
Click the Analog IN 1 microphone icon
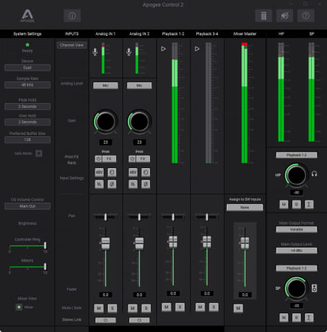(95, 52)
